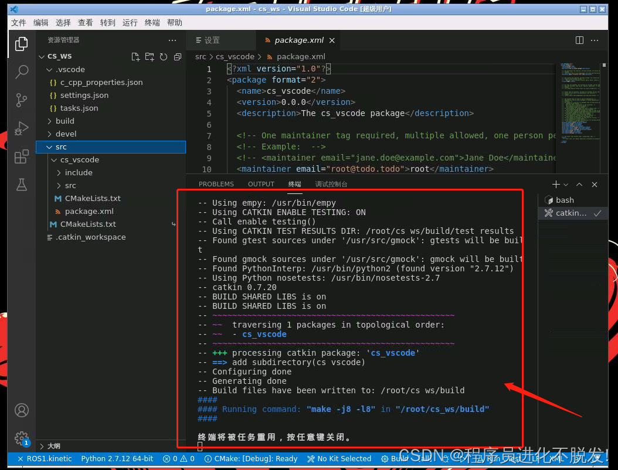Open the Run and Debug view icon

pyautogui.click(x=21, y=128)
